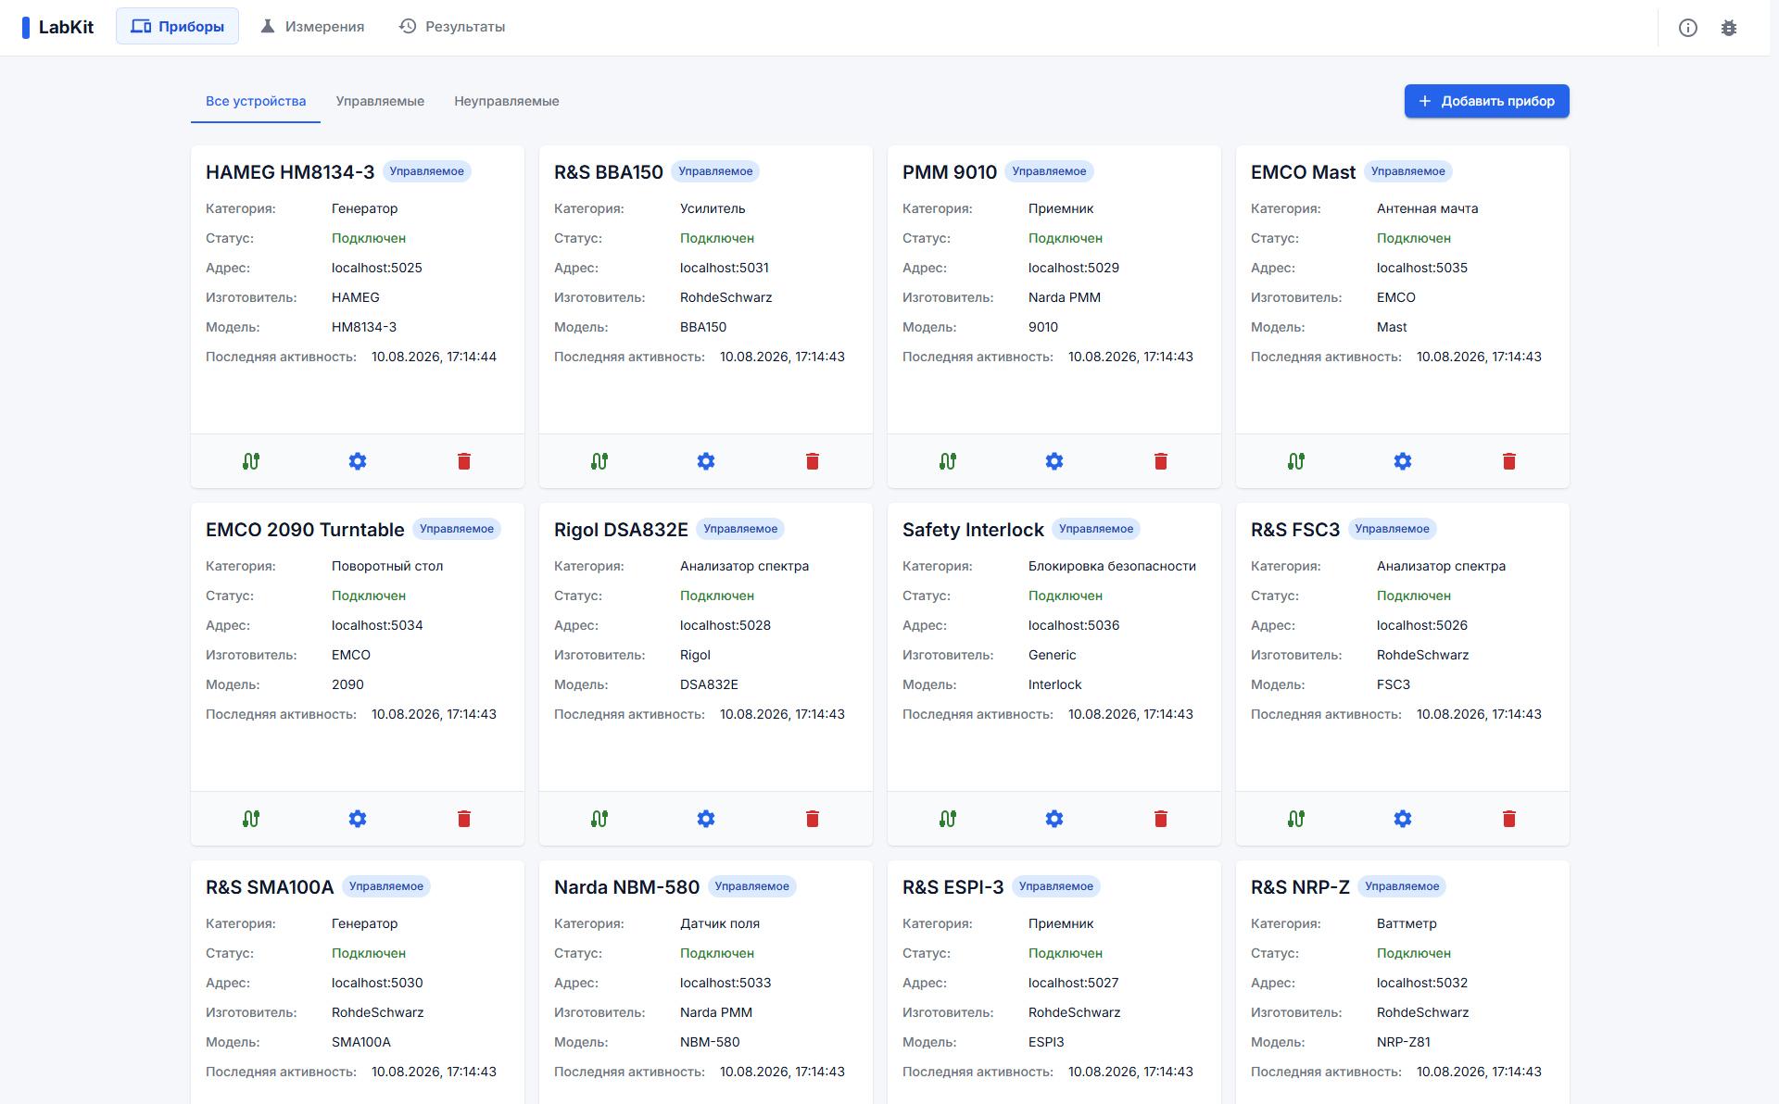Click the R&S NRP-Z card title
The width and height of the screenshot is (1779, 1104).
[x=1300, y=887]
